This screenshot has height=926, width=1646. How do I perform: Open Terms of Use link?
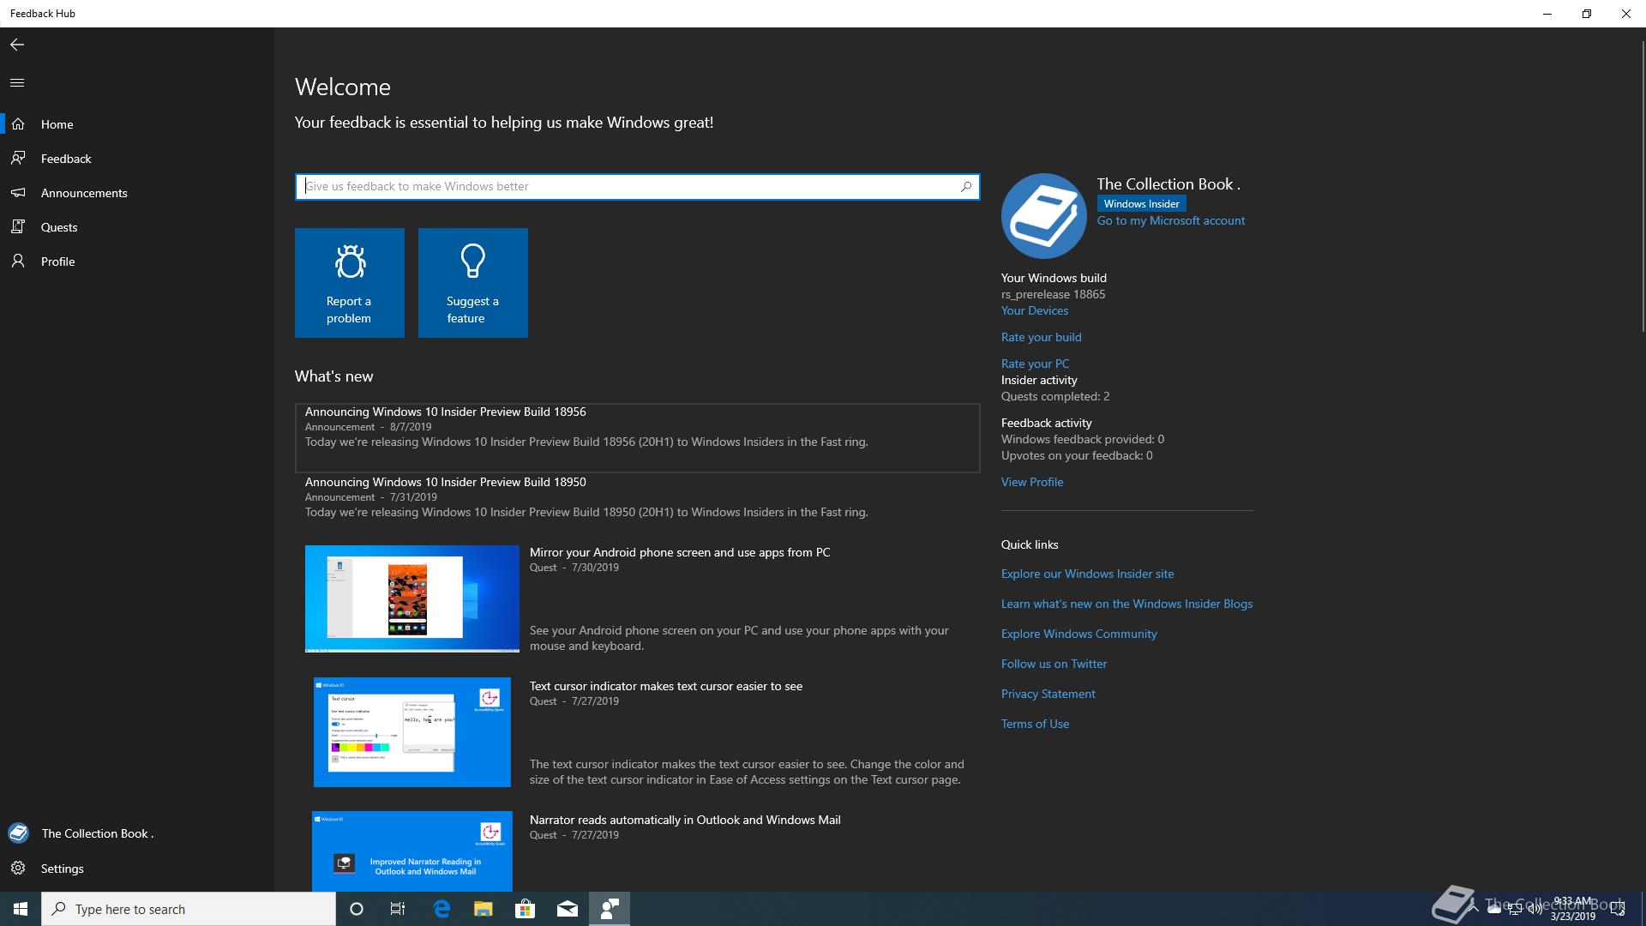(1036, 724)
